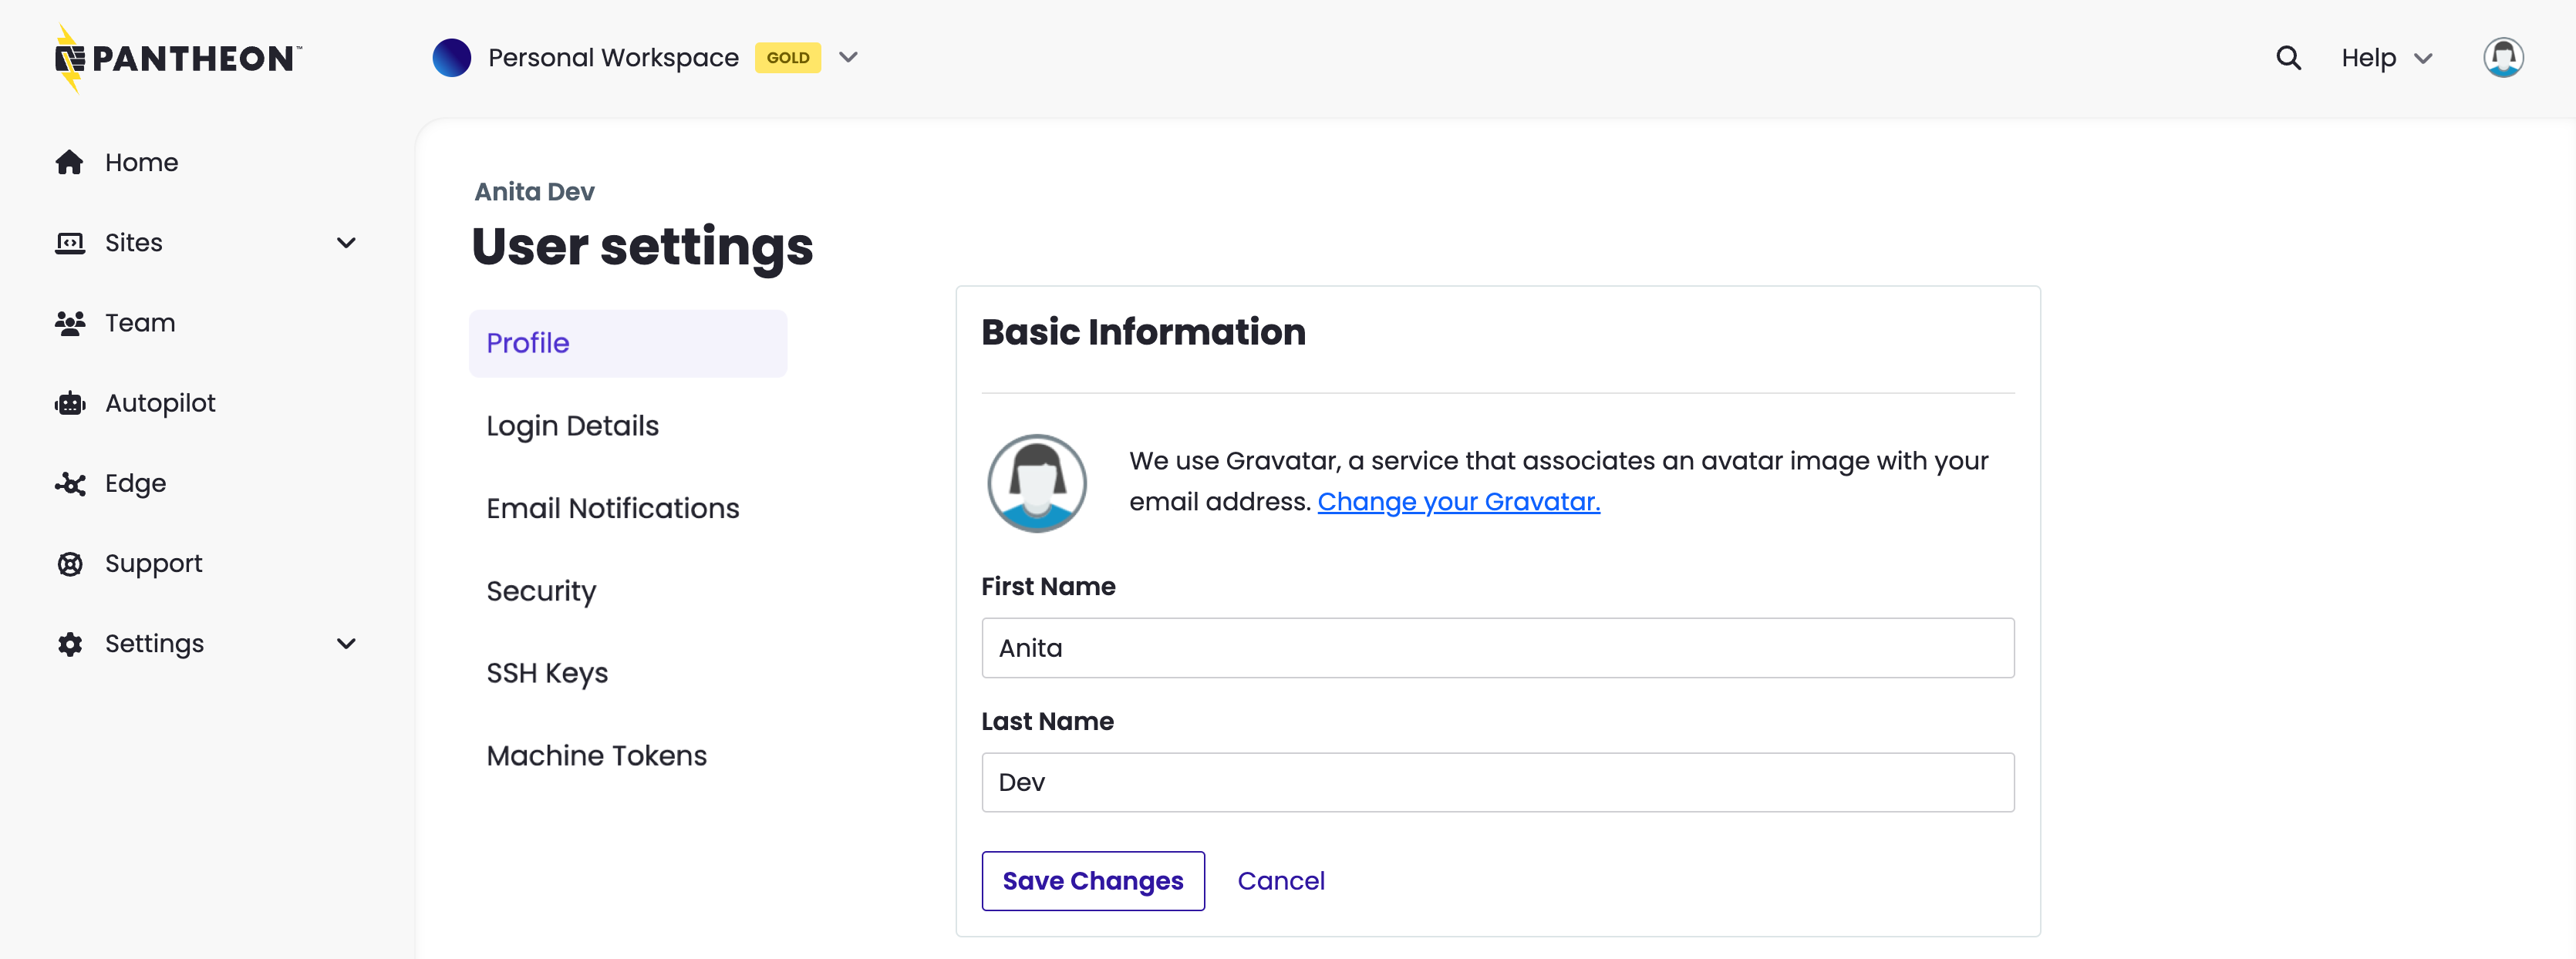Click the Autopilot robot icon
Screen dimensions: 2576x959
[69, 403]
